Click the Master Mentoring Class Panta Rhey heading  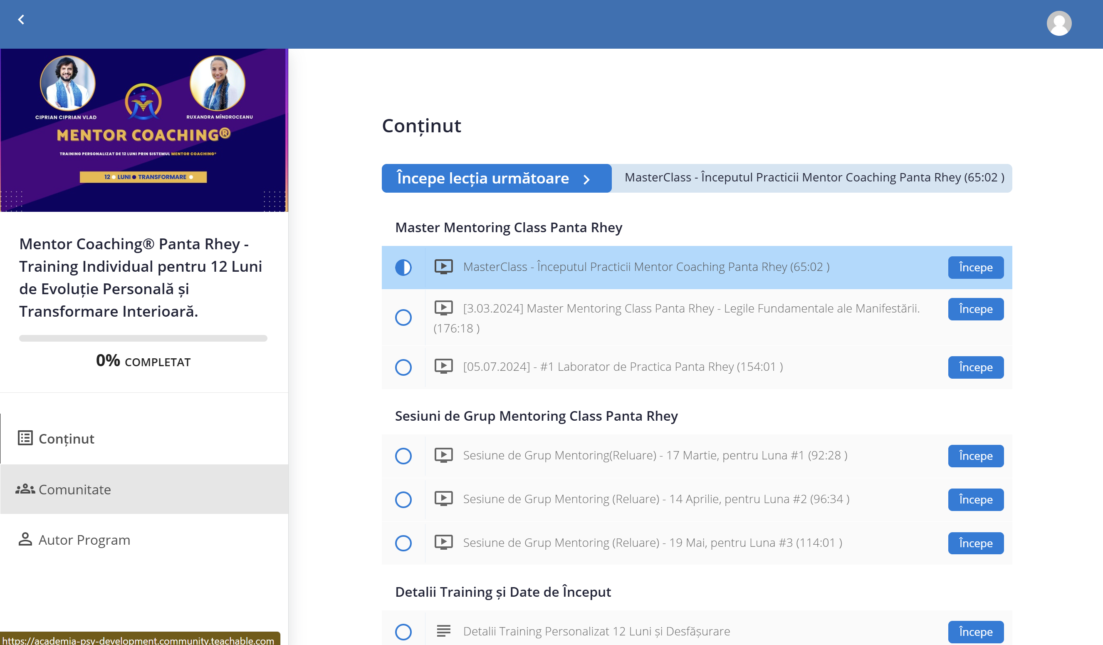click(509, 228)
